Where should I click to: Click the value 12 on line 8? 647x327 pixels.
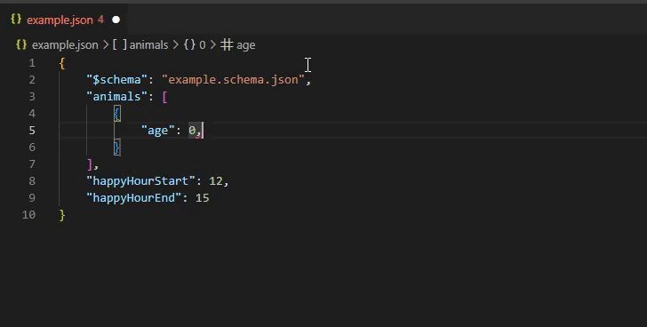coord(216,181)
